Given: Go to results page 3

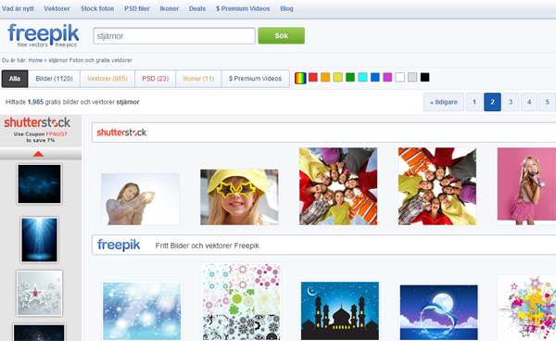Looking at the screenshot, I should (x=511, y=102).
